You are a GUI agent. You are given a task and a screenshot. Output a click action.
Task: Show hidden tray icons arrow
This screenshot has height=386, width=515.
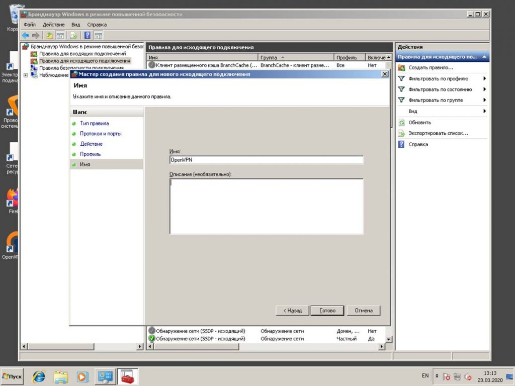437,376
